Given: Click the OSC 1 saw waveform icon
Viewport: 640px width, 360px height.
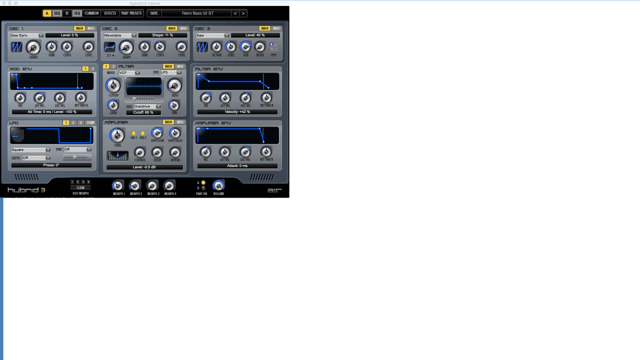Looking at the screenshot, I should click(16, 47).
